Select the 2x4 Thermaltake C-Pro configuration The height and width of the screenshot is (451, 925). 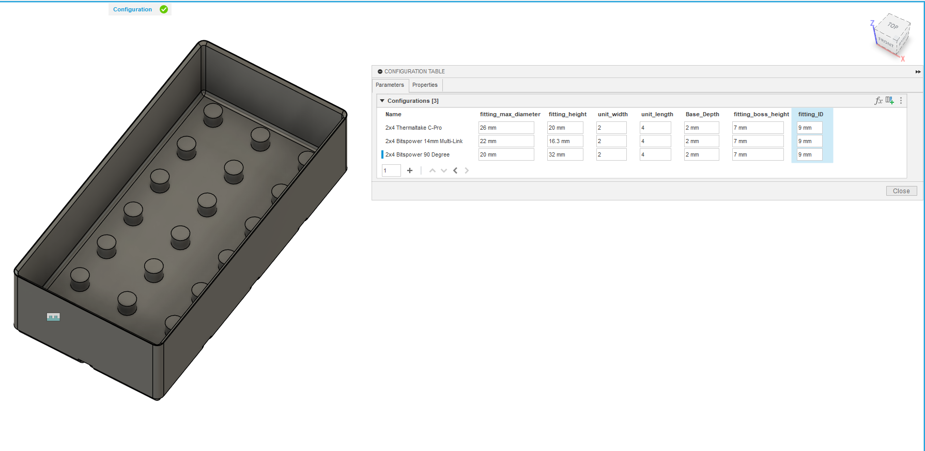click(413, 128)
